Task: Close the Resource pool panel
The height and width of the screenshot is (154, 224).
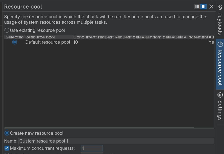Action: click(x=211, y=7)
